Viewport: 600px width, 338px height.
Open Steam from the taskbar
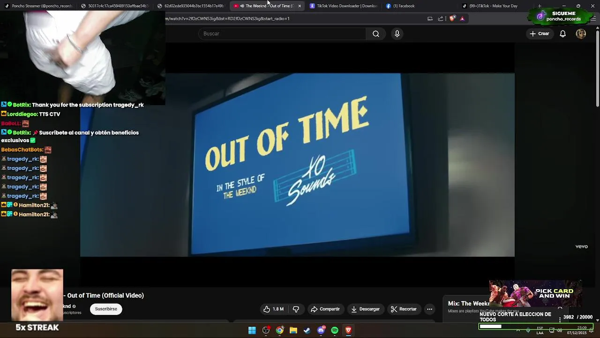click(x=307, y=330)
